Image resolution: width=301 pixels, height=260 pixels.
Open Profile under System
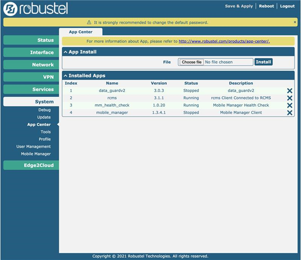point(45,139)
